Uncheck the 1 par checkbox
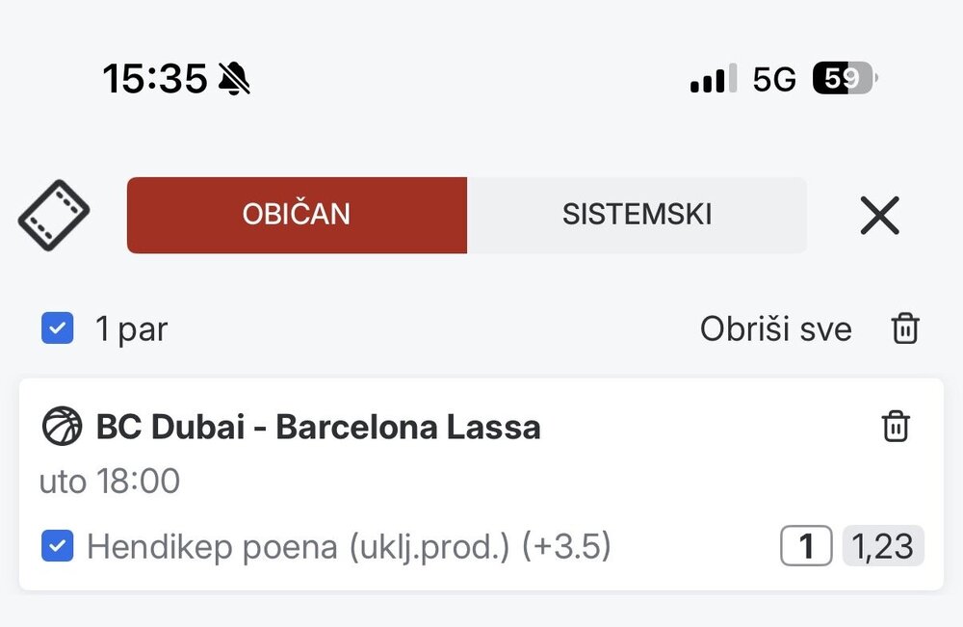Screen dimensions: 963x627 point(58,327)
